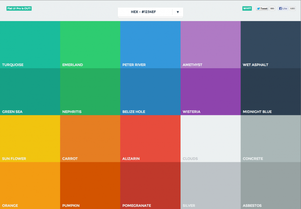This screenshot has height=209, width=301.
Task: Click the dropdown arrow beside HEX format
Action: 178,12
